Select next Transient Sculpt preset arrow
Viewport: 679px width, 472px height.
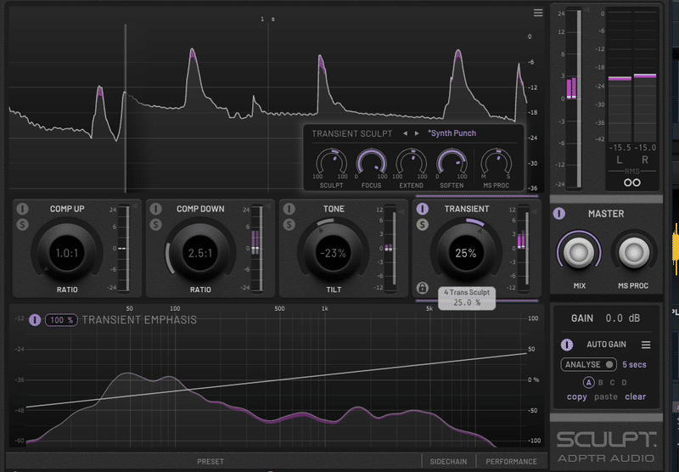[x=417, y=133]
